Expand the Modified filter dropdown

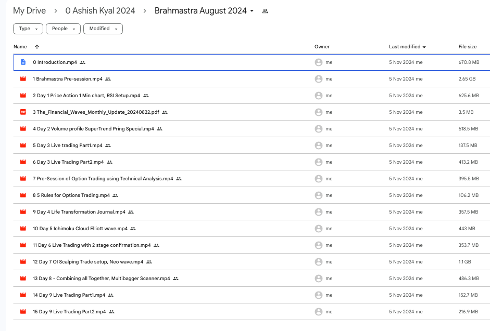point(103,29)
